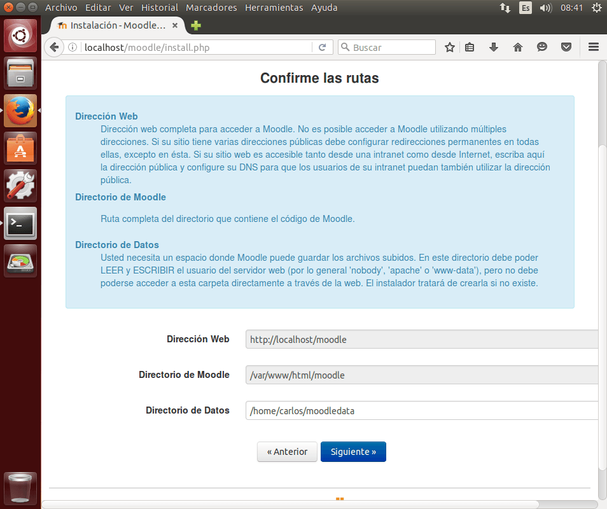The height and width of the screenshot is (509, 607).
Task: Open a new tab with plus icon
Action: tap(196, 25)
